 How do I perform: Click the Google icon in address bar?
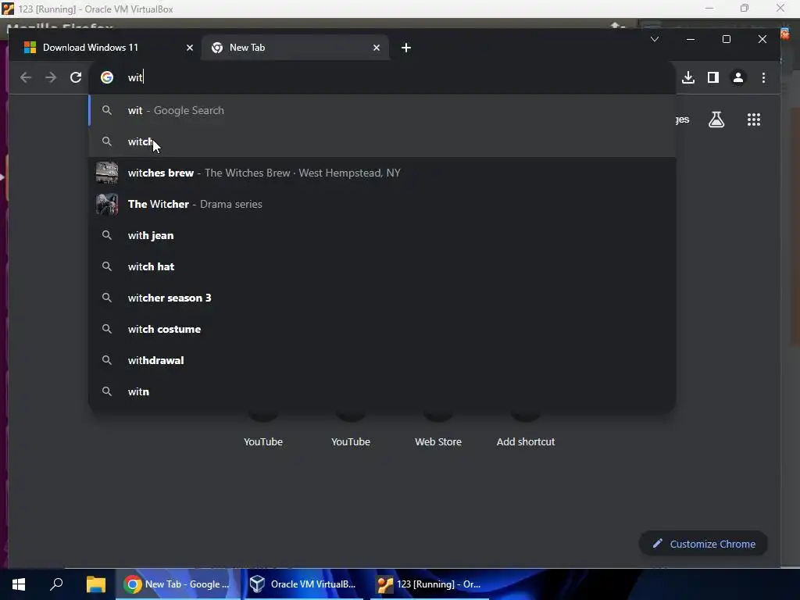point(106,77)
